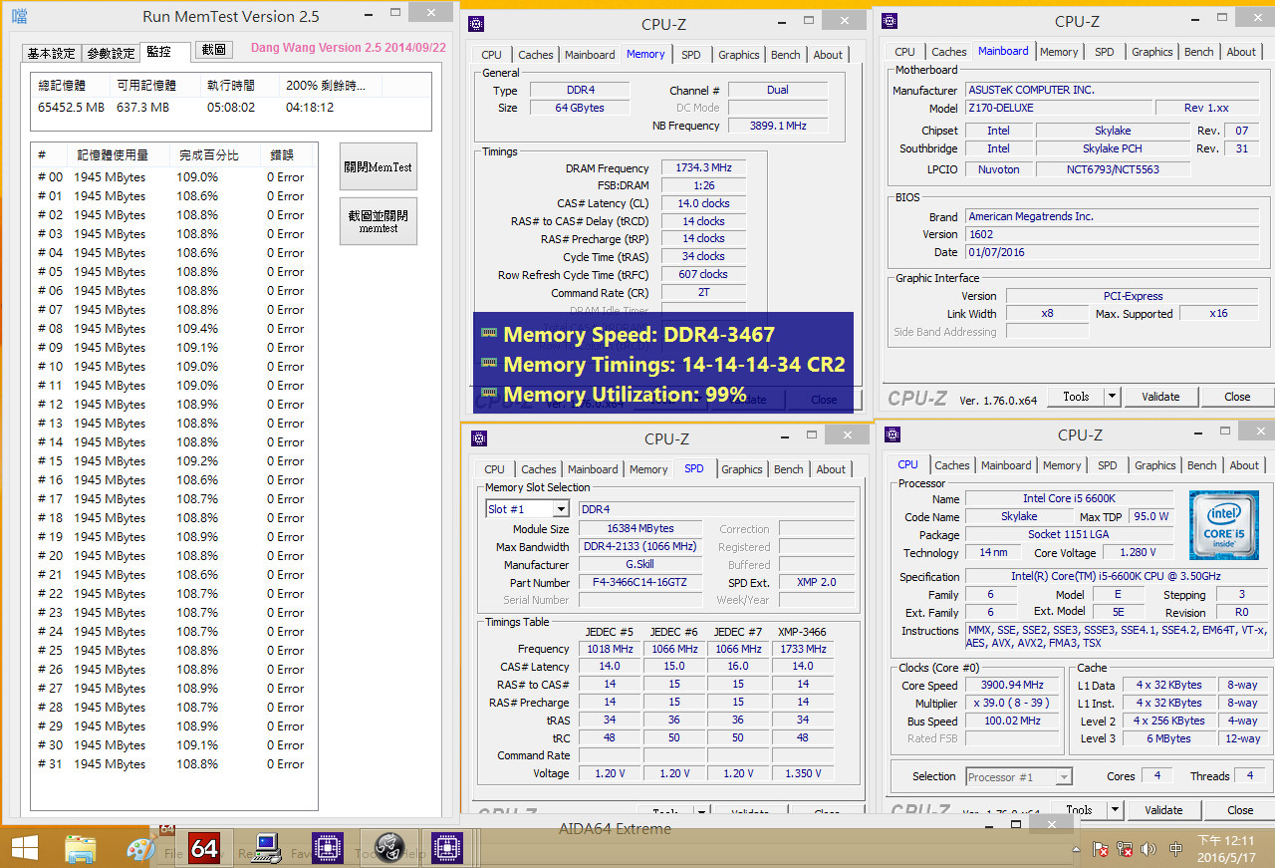The image size is (1275, 868).
Task: Switch to the Bench tab in CPU-Z
Action: point(787,55)
